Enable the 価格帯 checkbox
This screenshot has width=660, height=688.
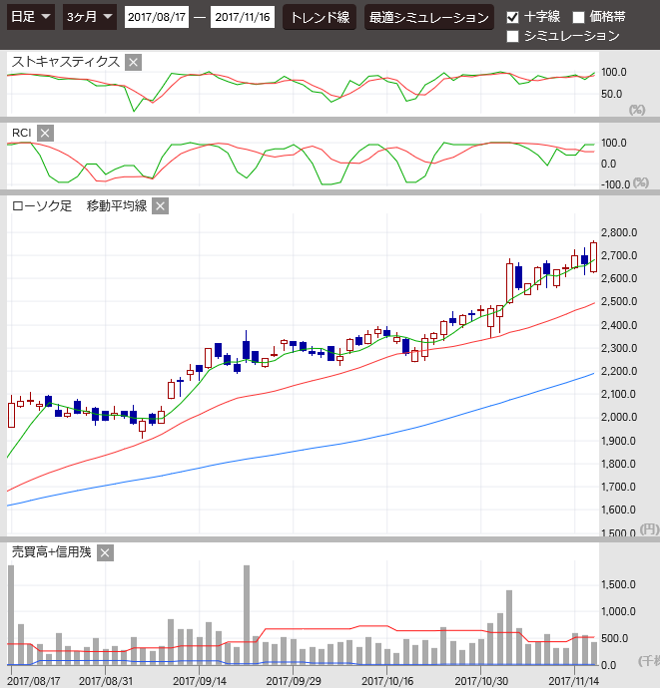pos(578,17)
